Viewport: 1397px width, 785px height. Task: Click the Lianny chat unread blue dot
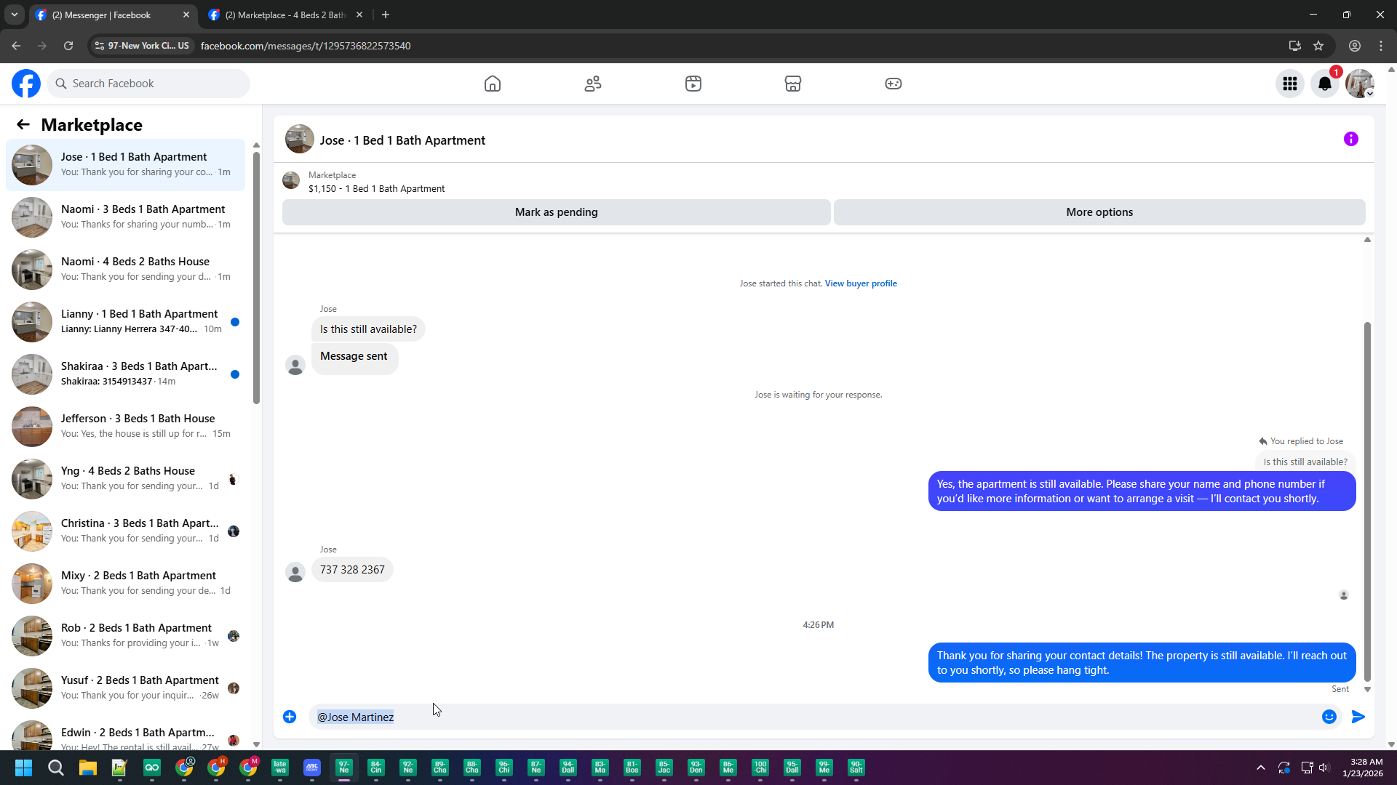click(x=235, y=322)
